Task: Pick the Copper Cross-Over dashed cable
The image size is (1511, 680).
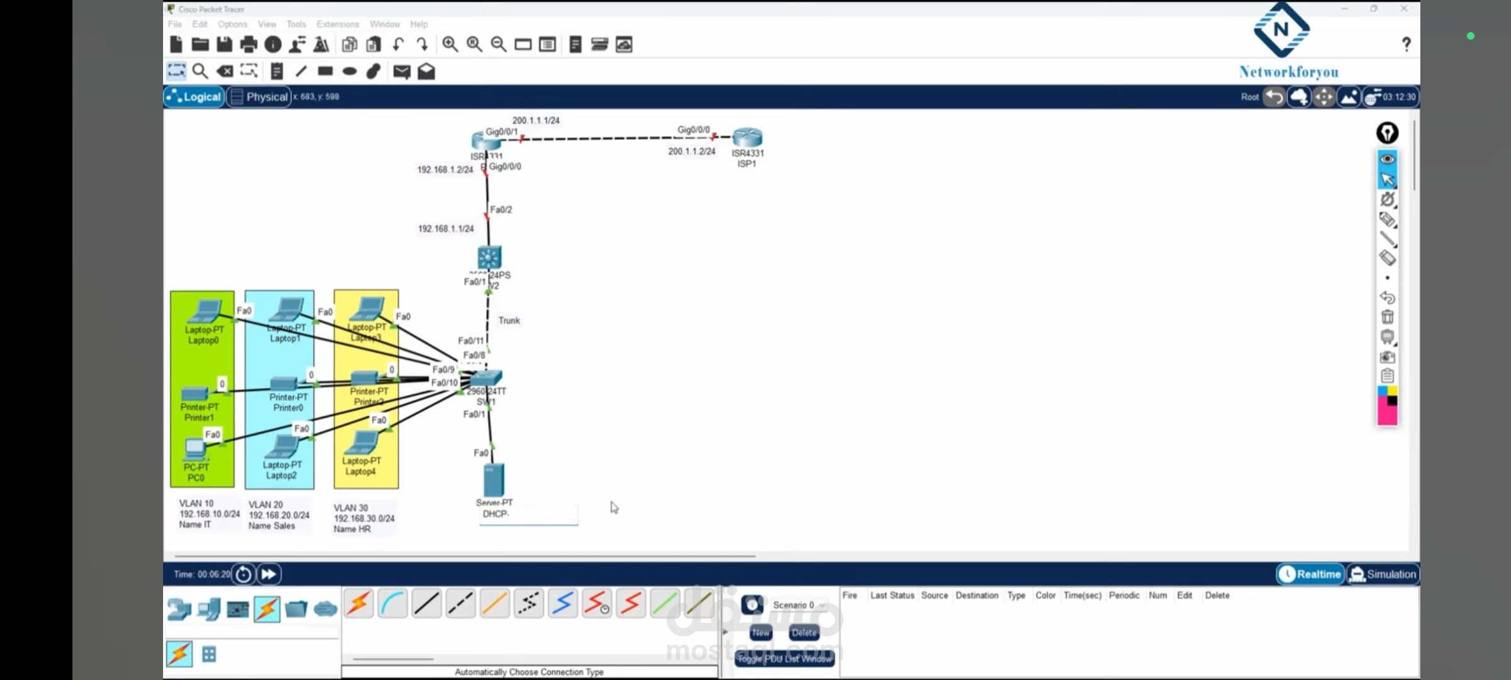Action: coord(460,604)
